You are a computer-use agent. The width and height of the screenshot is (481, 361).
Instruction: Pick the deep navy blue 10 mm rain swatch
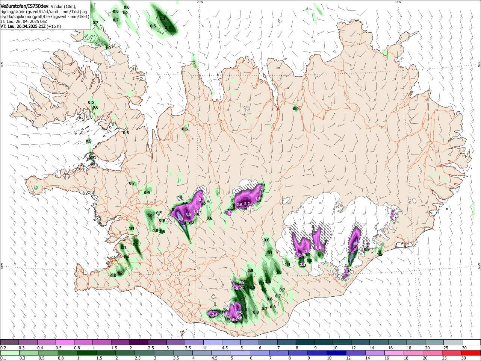click(x=337, y=353)
